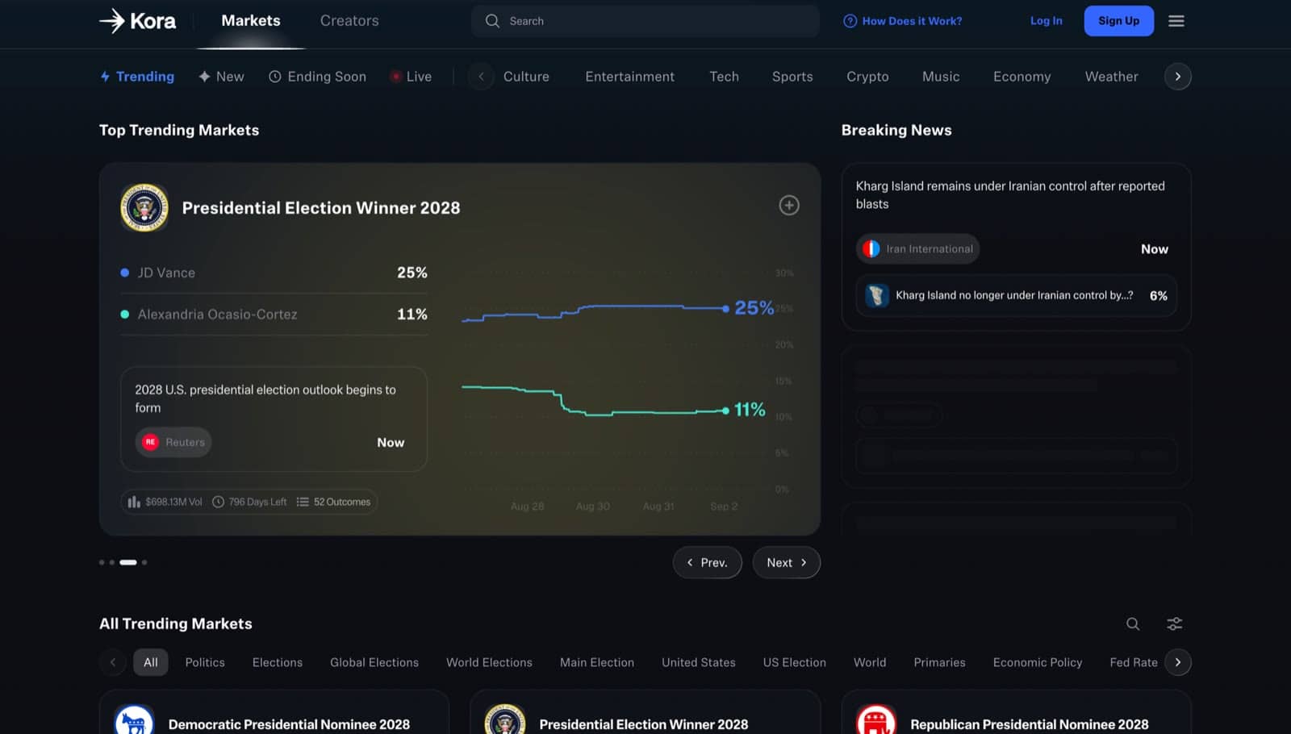Click the presidential seal icon in featured card

coord(144,207)
